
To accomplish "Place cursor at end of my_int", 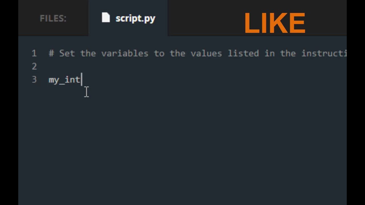I will pos(81,80).
